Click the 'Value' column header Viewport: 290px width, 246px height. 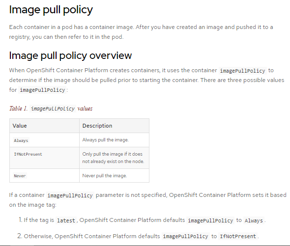click(x=20, y=126)
